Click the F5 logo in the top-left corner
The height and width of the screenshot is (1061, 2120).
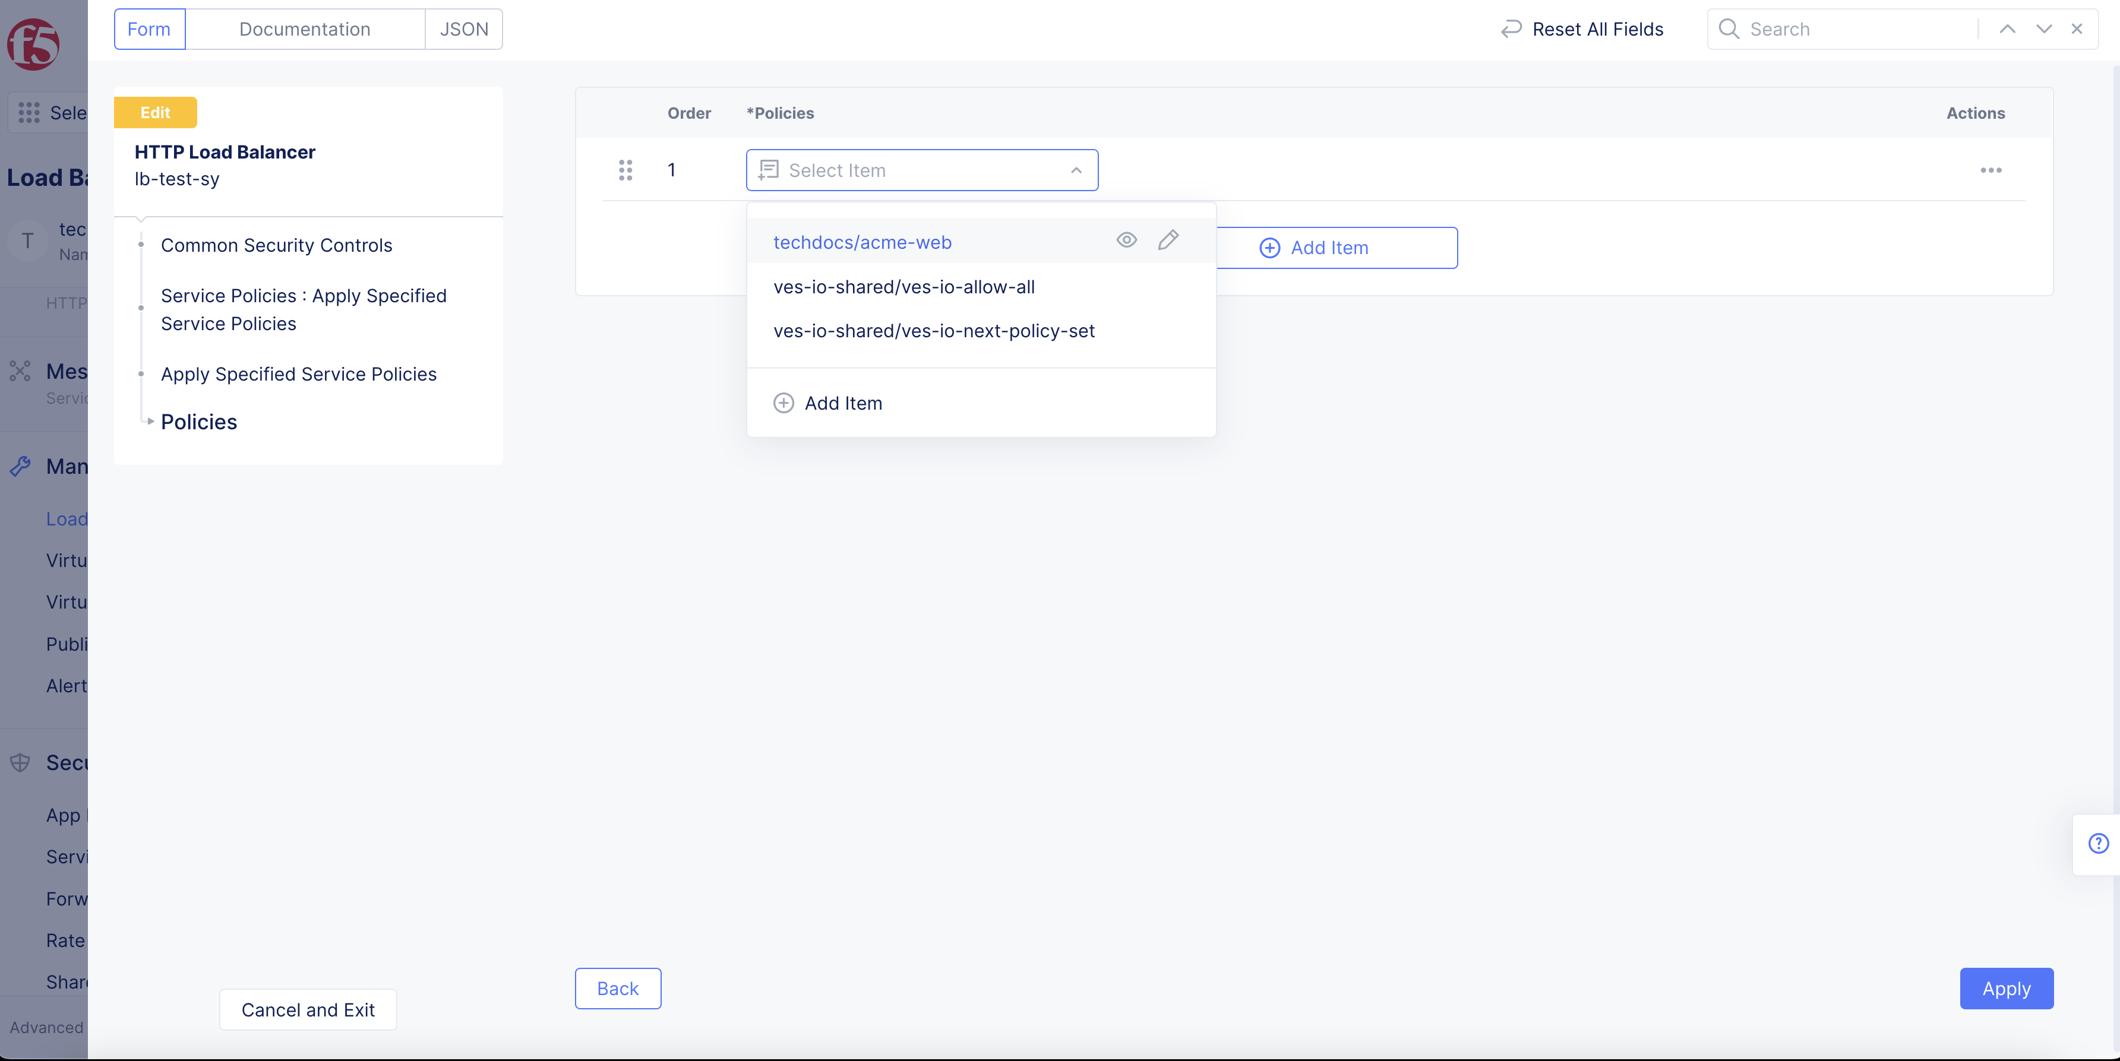coord(31,45)
